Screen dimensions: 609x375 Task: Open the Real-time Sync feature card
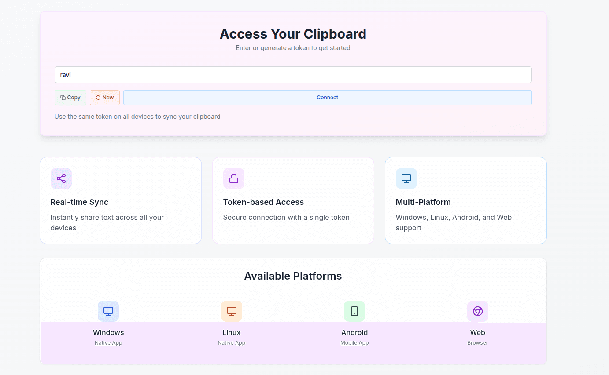tap(121, 200)
